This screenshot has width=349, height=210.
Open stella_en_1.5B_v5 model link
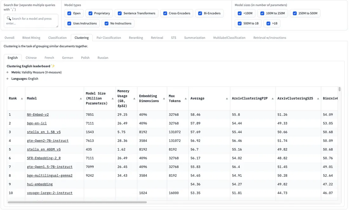44,132
